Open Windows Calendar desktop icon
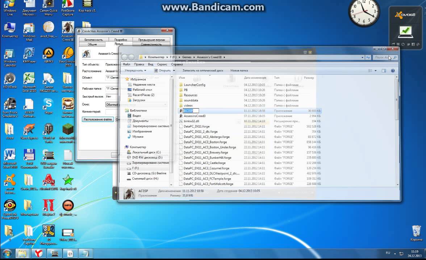This screenshot has width=426, height=260. point(10,57)
